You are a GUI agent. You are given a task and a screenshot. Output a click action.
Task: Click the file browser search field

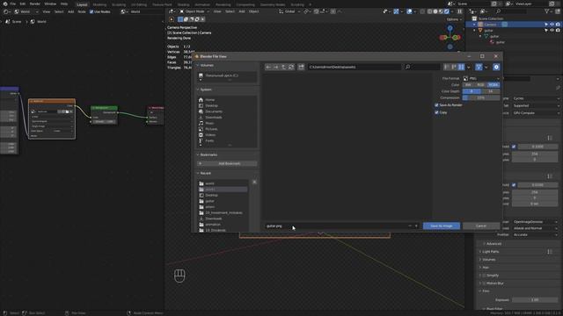[422, 67]
